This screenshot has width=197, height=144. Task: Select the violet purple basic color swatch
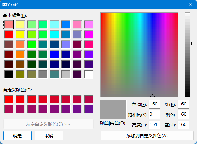tap(89, 55)
